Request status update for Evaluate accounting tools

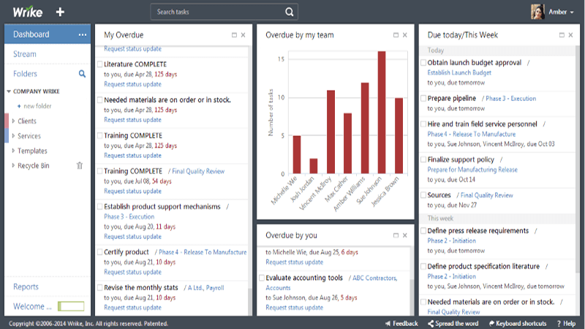[295, 308]
